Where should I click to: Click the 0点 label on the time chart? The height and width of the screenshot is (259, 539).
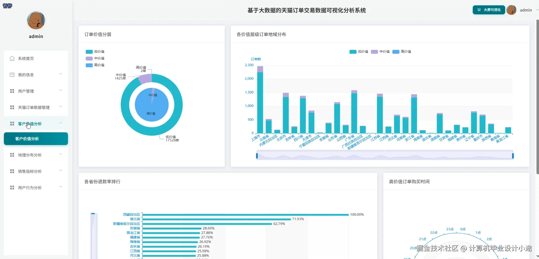point(463,229)
